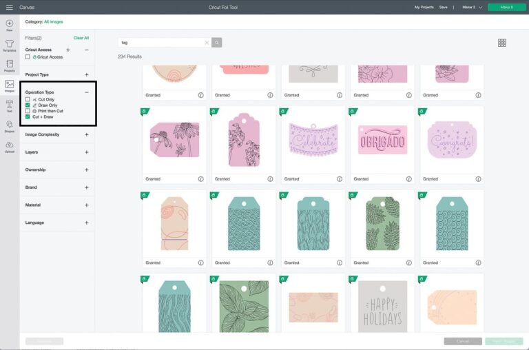This screenshot has width=529, height=350.
Task: Open the hamburger menu in top bar
Action: (x=9, y=7)
